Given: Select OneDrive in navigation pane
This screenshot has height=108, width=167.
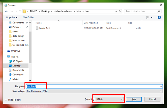Looking at the screenshot, I should tap(16, 51).
